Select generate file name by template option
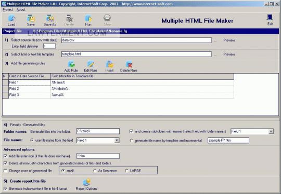Image resolution: width=281 pixels, height=194 pixels. (x=131, y=141)
